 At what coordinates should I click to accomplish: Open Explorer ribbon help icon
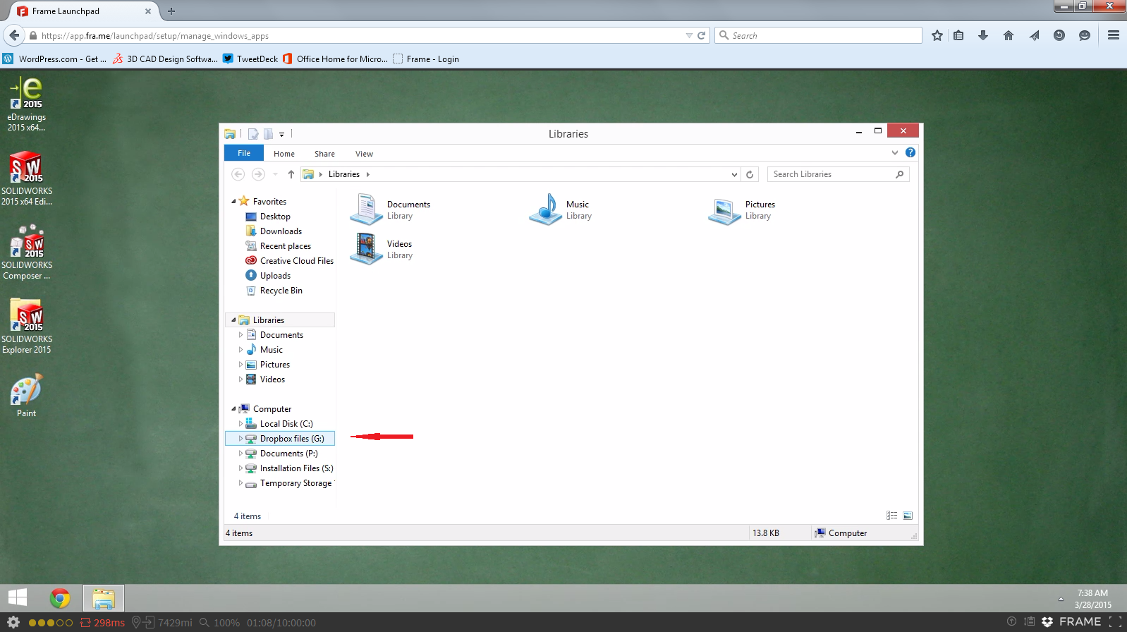coord(910,152)
